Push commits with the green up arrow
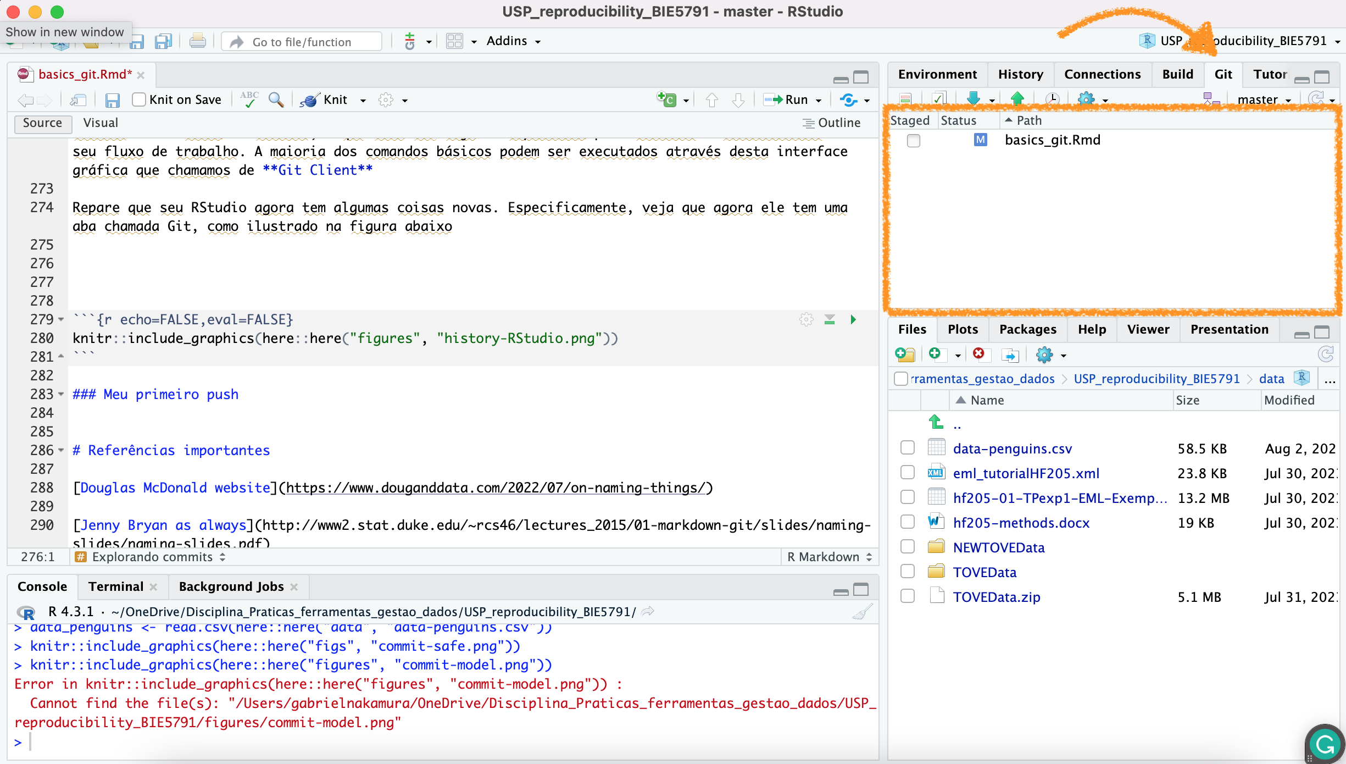The height and width of the screenshot is (764, 1346). click(x=1017, y=99)
